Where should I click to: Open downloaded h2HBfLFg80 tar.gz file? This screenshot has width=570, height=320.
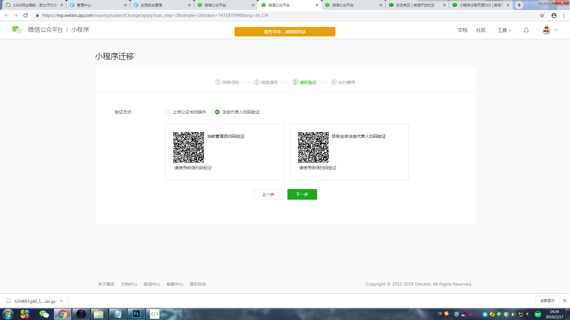point(31,301)
